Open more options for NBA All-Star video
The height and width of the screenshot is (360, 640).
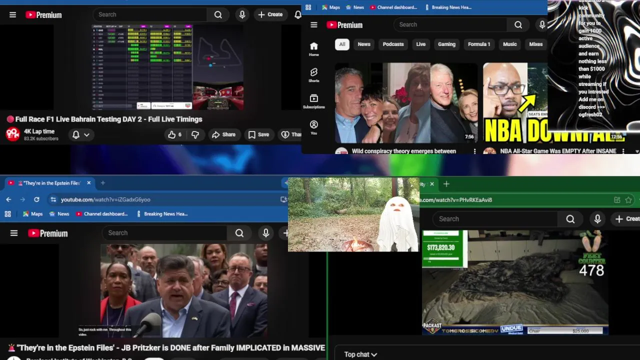coord(623,151)
